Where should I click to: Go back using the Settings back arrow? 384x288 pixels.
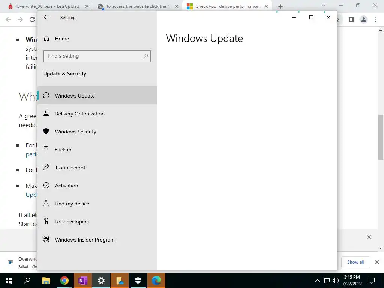(x=46, y=17)
